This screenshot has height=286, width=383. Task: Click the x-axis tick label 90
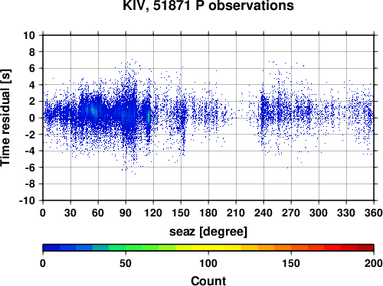click(x=126, y=213)
